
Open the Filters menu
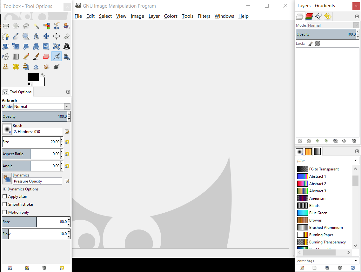click(204, 16)
